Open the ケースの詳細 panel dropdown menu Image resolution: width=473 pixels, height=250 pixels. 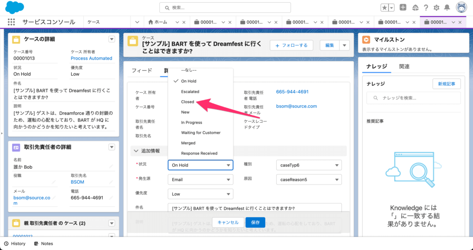(112, 39)
